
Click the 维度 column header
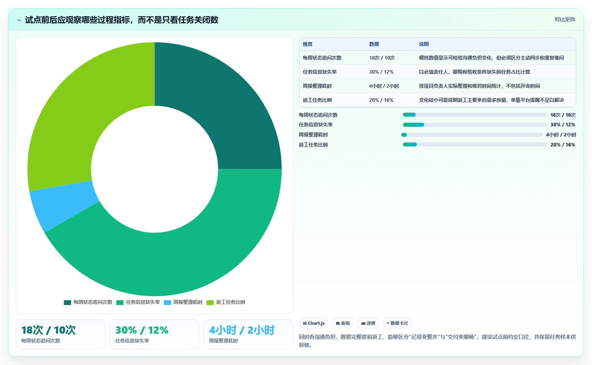pos(308,44)
